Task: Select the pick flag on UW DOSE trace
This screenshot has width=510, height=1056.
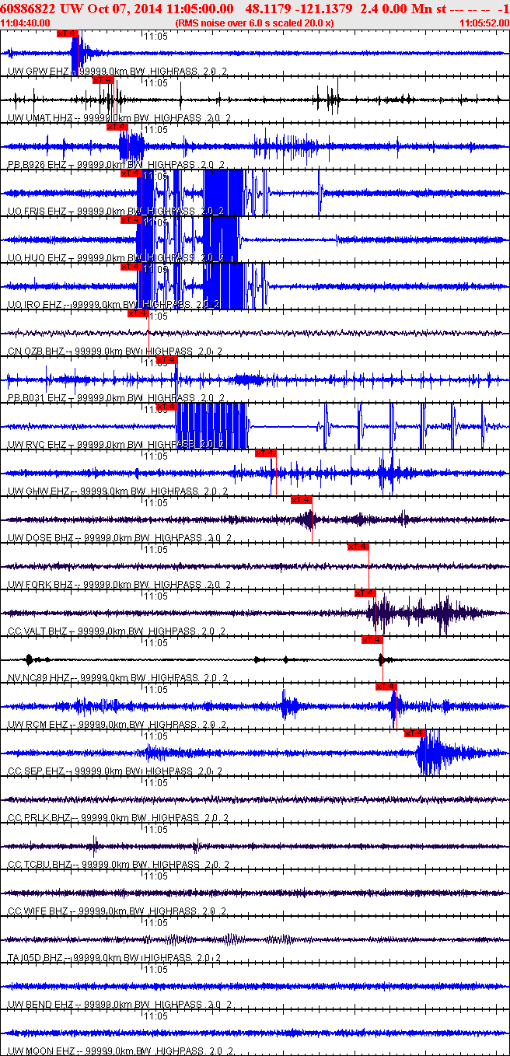Action: 302,500
